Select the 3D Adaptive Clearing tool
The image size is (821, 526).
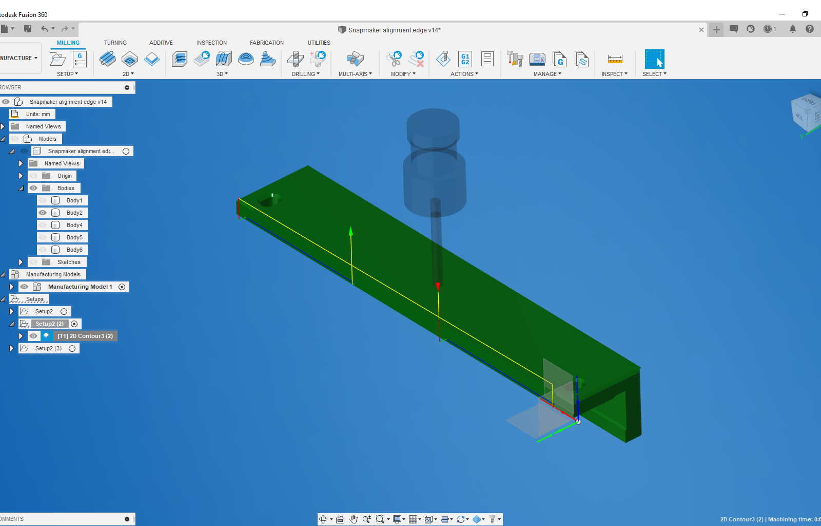click(x=179, y=59)
